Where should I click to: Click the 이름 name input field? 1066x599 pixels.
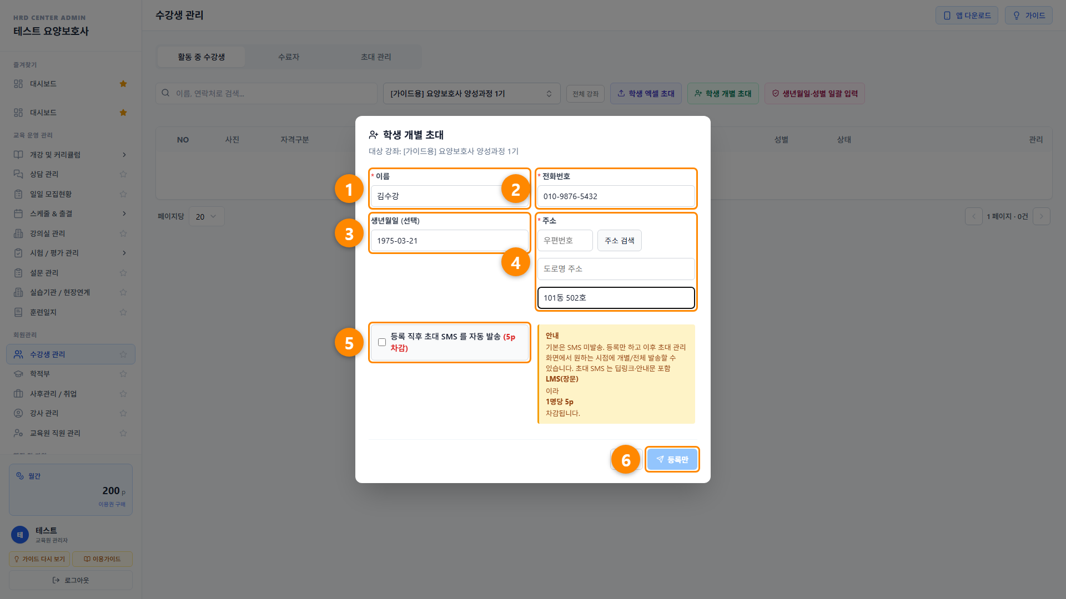[449, 196]
